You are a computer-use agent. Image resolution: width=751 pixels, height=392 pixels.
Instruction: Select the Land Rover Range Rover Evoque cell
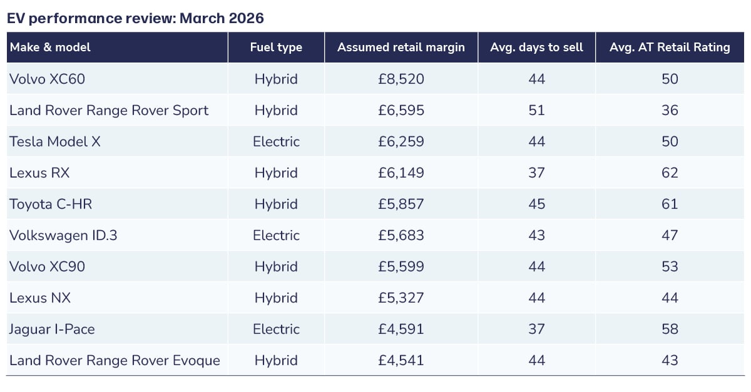(x=115, y=360)
